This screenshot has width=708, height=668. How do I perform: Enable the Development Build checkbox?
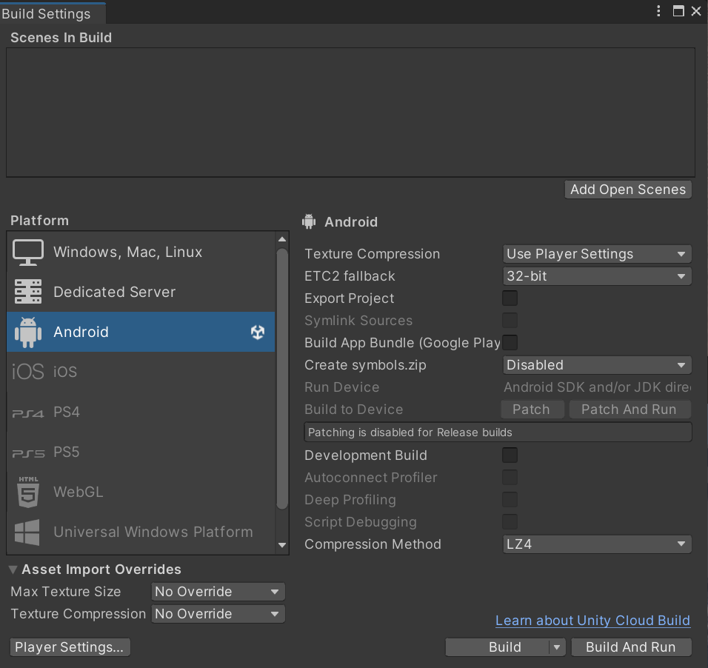tap(510, 455)
